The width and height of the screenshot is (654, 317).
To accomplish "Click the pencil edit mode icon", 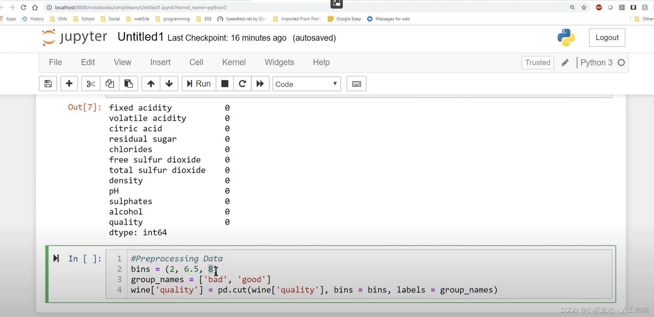I will point(565,63).
